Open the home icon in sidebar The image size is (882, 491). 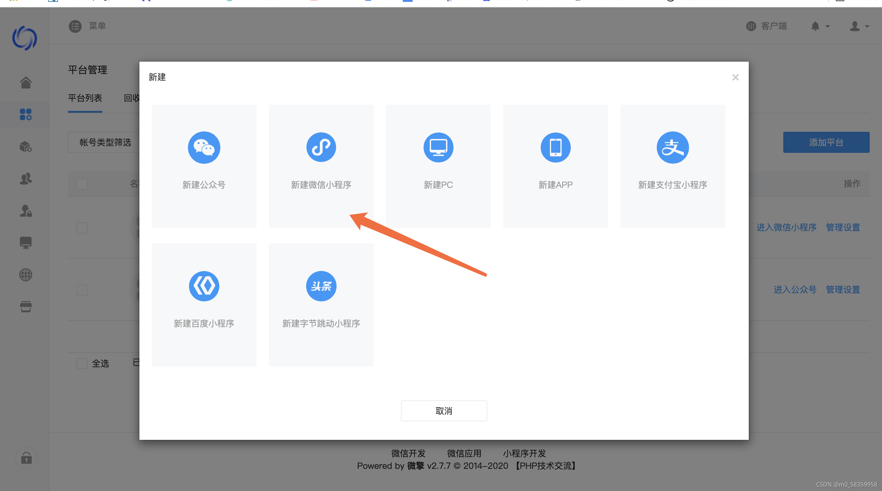[x=26, y=83]
